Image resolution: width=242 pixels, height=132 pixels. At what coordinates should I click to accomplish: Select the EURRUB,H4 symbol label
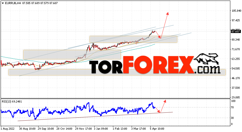click(13, 3)
